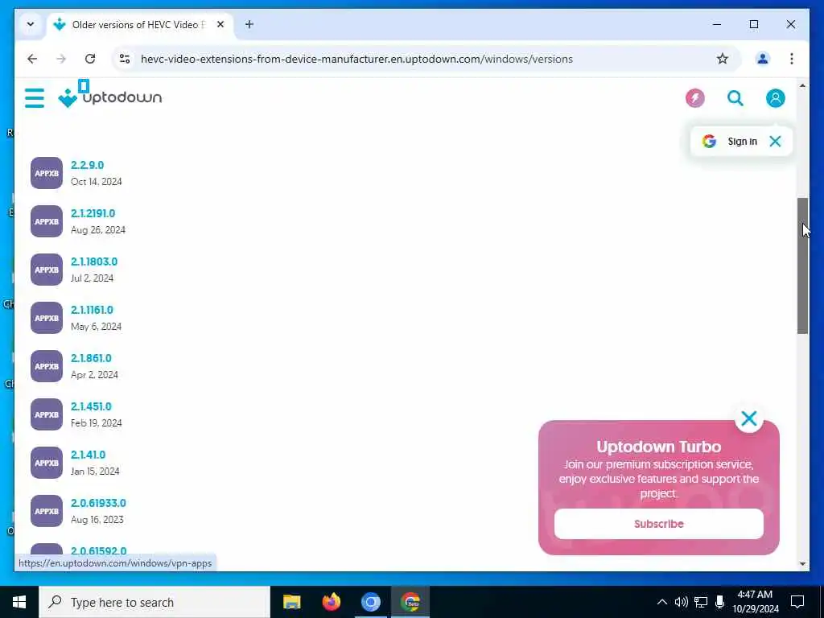Click the taskbar search box

154,602
